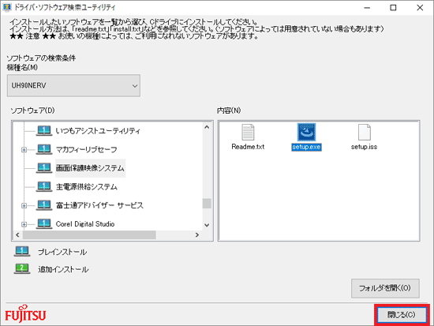Click the setup.exe file name

[306, 147]
